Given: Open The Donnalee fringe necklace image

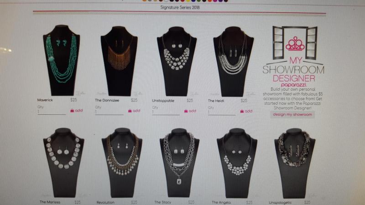Looking at the screenshot, I should pos(119,61).
